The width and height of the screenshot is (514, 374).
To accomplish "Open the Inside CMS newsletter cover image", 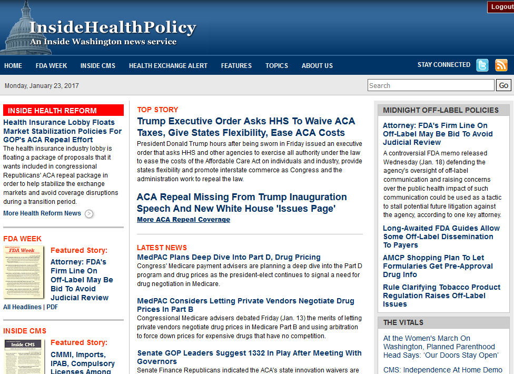I will point(23,357).
